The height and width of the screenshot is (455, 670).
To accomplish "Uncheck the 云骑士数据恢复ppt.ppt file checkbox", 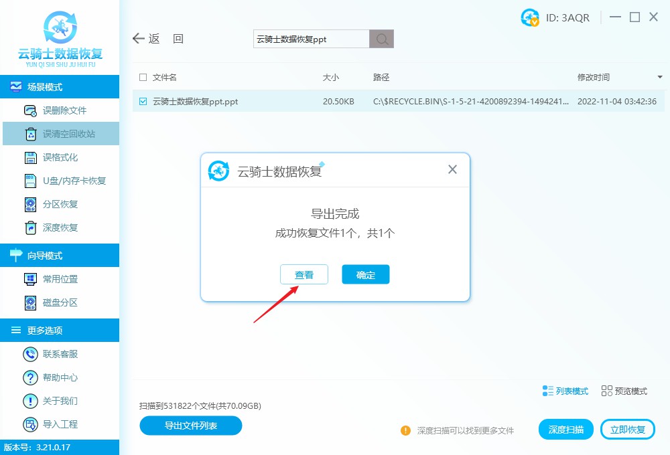I will click(x=143, y=101).
